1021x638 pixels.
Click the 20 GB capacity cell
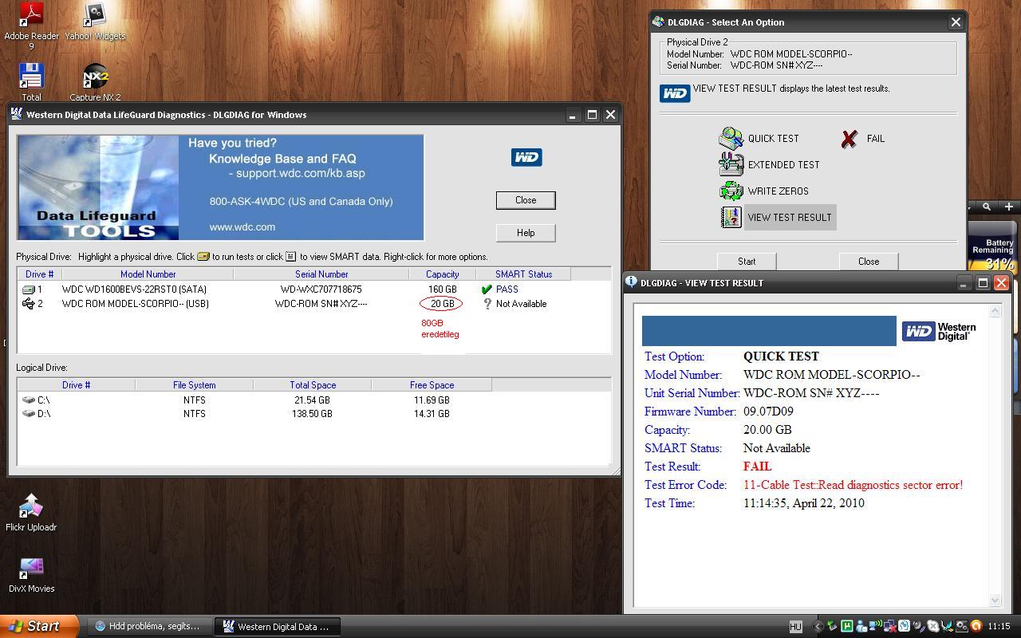point(442,304)
